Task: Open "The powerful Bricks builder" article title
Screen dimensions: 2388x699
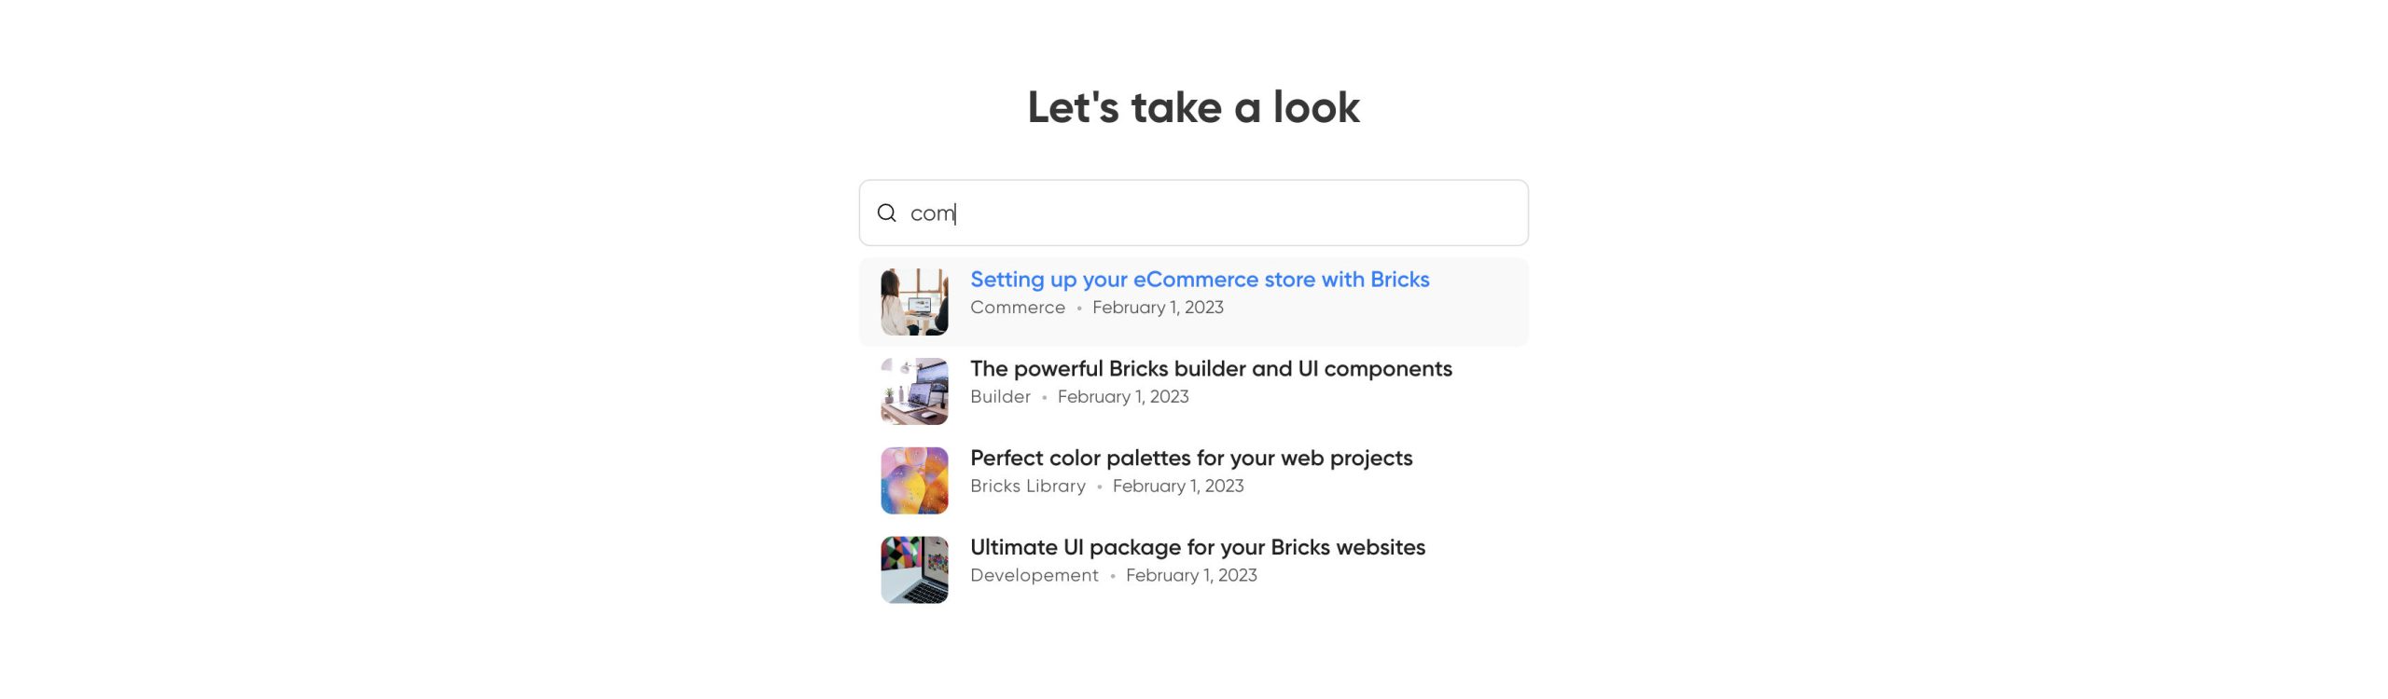Action: click(x=1210, y=369)
